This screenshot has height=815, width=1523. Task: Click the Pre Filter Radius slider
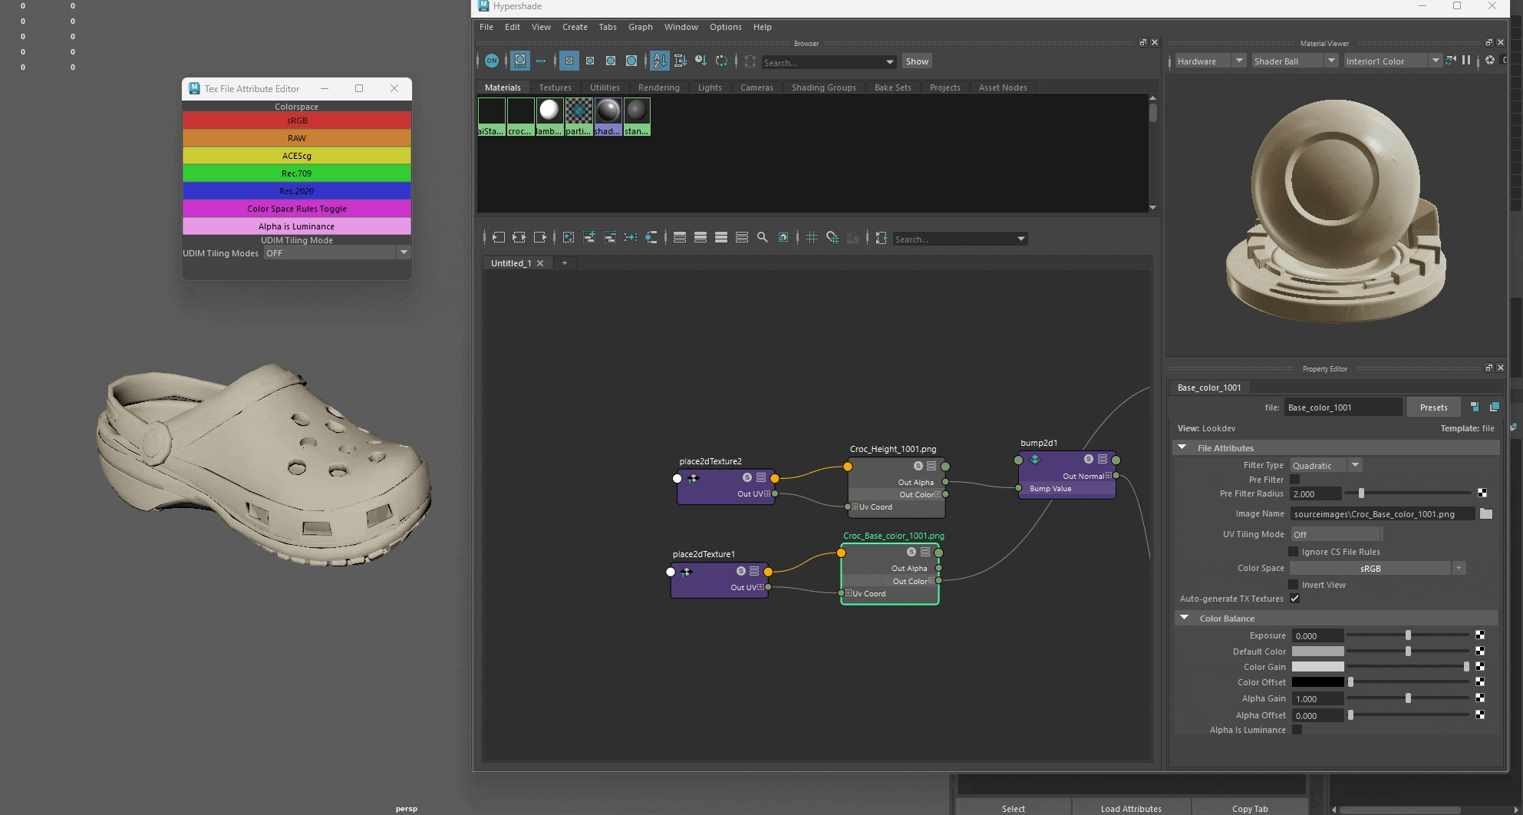click(1409, 493)
